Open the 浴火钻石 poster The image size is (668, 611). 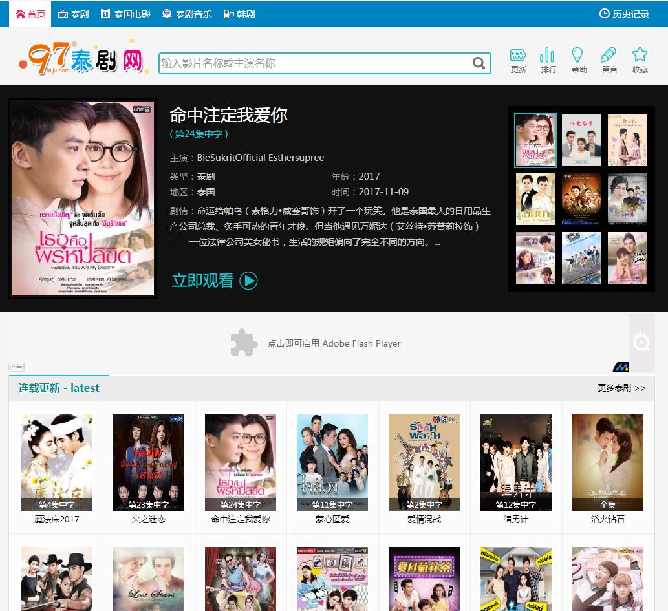tap(607, 462)
